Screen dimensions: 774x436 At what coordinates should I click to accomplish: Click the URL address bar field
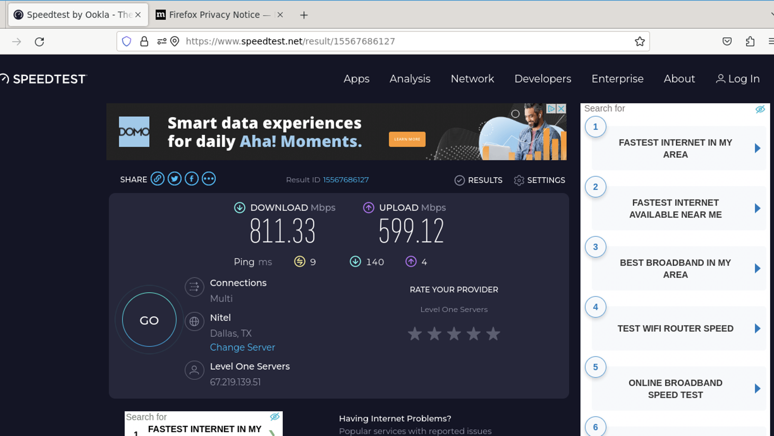[x=379, y=41]
